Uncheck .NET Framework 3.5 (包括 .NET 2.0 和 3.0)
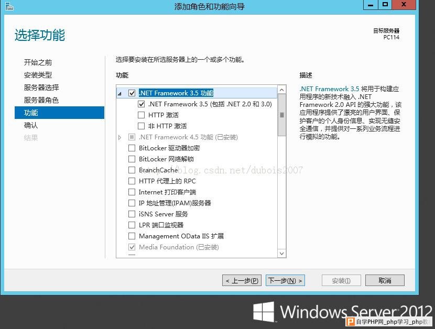This screenshot has width=435, height=329. [x=141, y=104]
